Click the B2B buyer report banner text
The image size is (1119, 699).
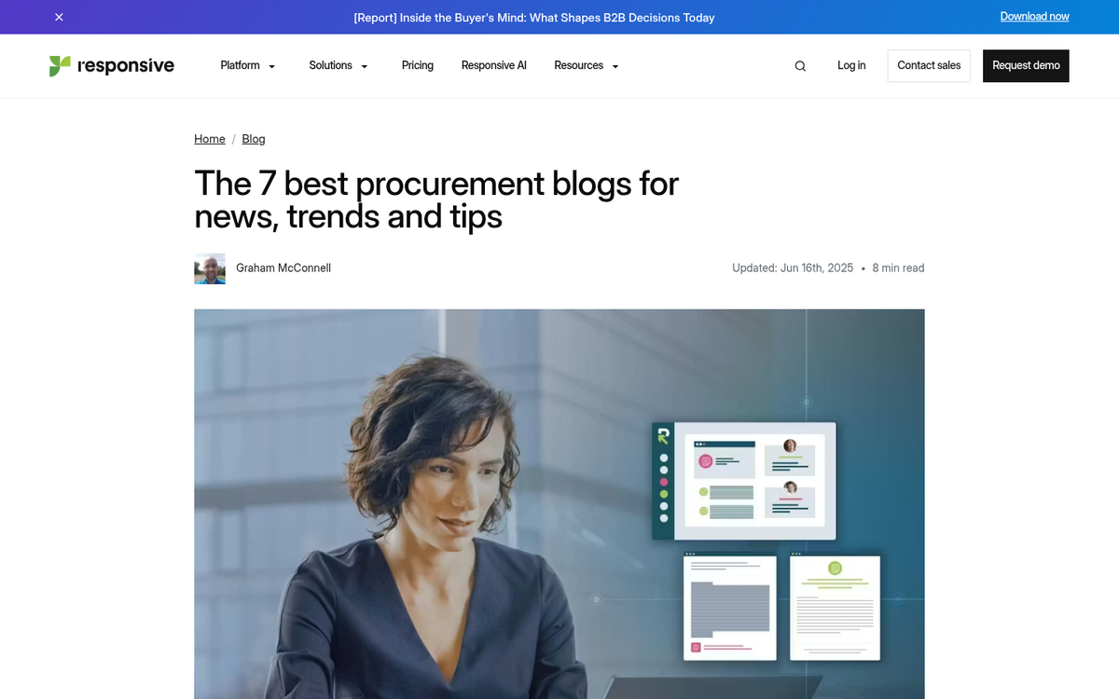tap(534, 18)
